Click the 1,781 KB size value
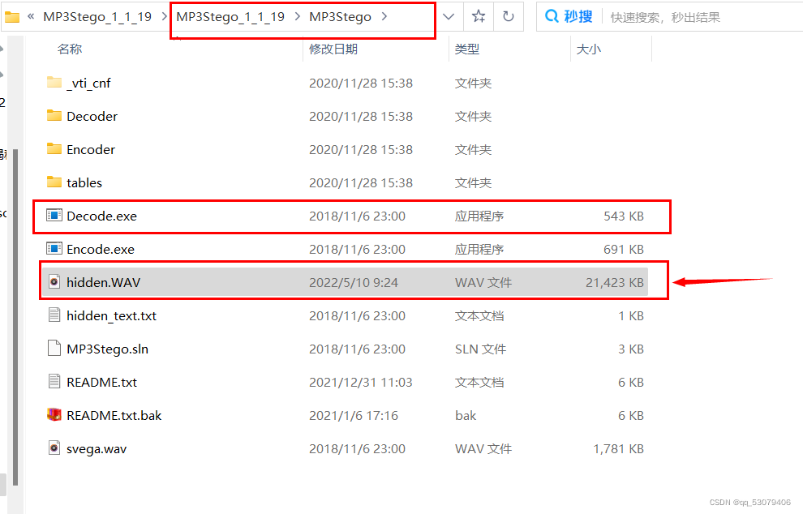The height and width of the screenshot is (514, 803). point(618,449)
